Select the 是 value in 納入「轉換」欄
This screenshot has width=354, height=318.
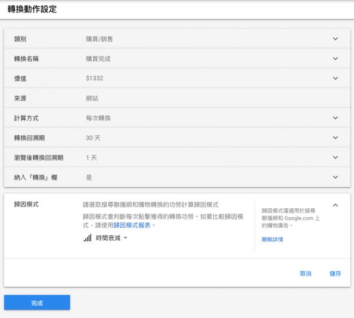(x=88, y=178)
